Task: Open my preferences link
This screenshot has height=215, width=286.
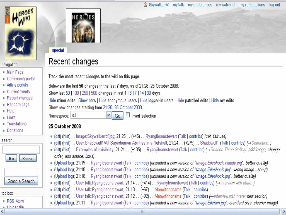Action: (200, 5)
